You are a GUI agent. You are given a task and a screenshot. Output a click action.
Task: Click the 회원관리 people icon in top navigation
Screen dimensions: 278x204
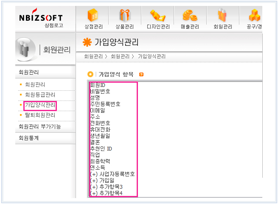222,16
